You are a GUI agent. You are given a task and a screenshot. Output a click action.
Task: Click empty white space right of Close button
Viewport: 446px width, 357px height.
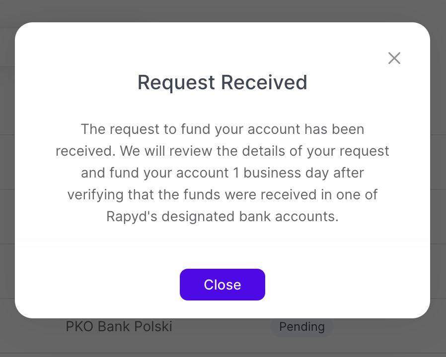(348, 285)
